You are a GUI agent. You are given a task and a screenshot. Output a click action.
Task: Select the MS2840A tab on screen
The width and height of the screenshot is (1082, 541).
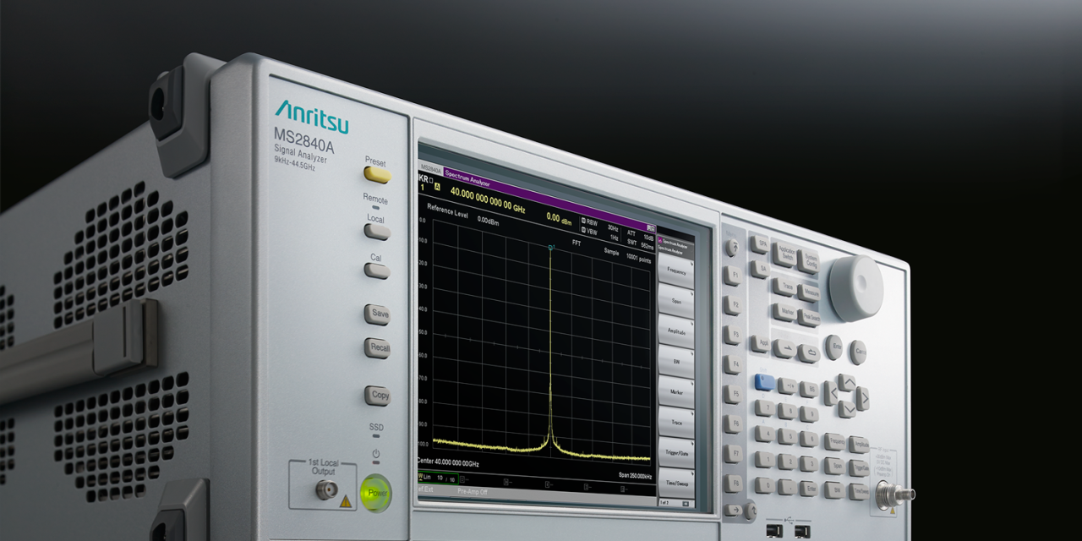tap(431, 169)
